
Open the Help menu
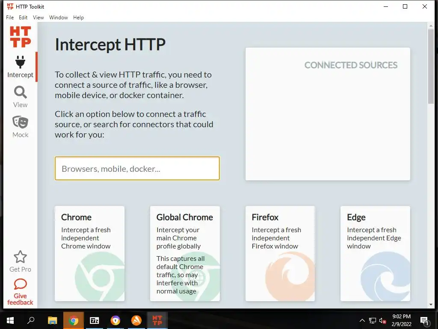78,17
